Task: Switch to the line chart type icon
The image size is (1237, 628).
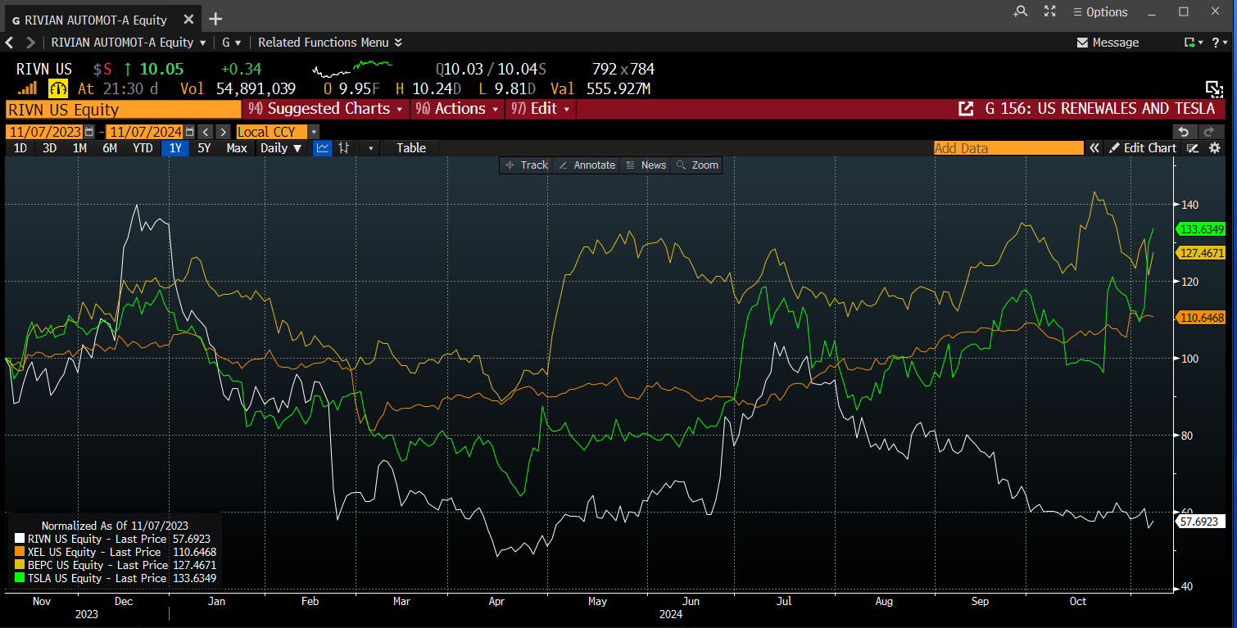Action: coord(323,148)
